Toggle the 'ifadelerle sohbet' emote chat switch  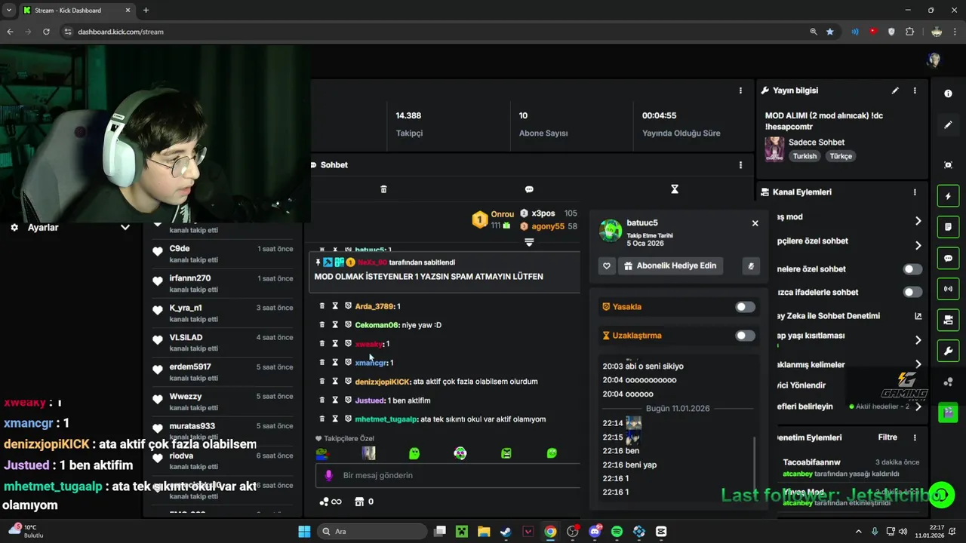coord(912,293)
